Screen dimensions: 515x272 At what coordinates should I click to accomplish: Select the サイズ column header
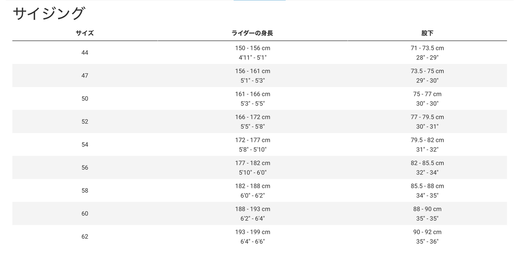[x=85, y=33]
